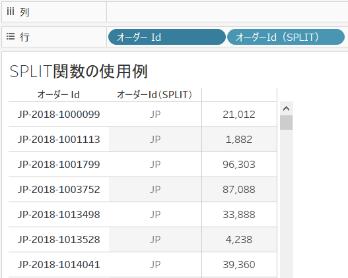The width and height of the screenshot is (348, 278).
Task: Click the rows shelf icon labeled 行
Action: 11,36
